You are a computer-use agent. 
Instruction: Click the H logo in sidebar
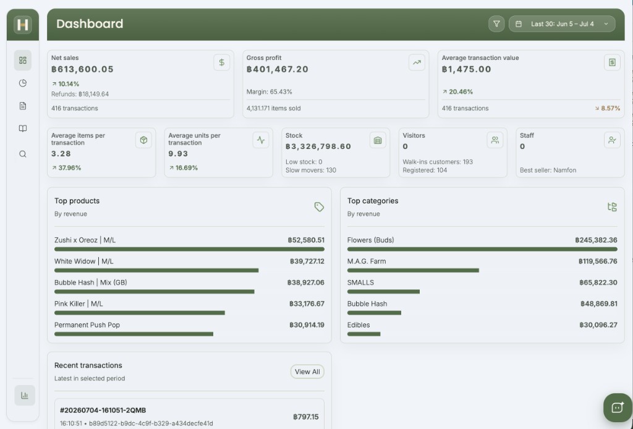click(23, 25)
